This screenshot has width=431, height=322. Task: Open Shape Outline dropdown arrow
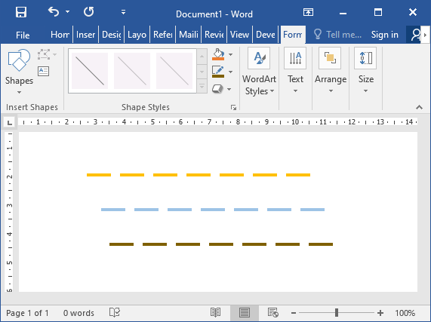[x=231, y=72]
